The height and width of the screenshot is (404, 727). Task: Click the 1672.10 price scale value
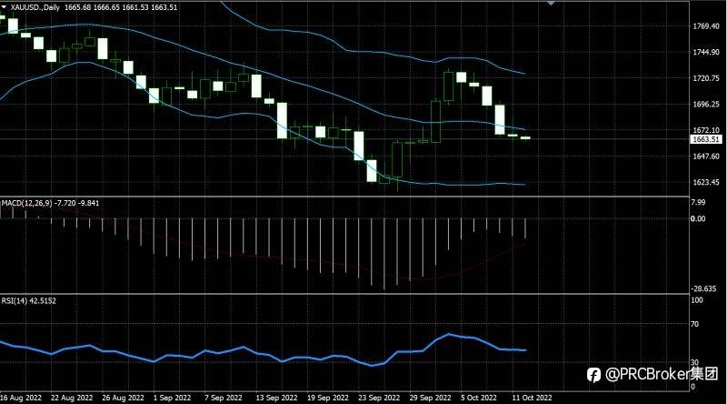pos(706,130)
